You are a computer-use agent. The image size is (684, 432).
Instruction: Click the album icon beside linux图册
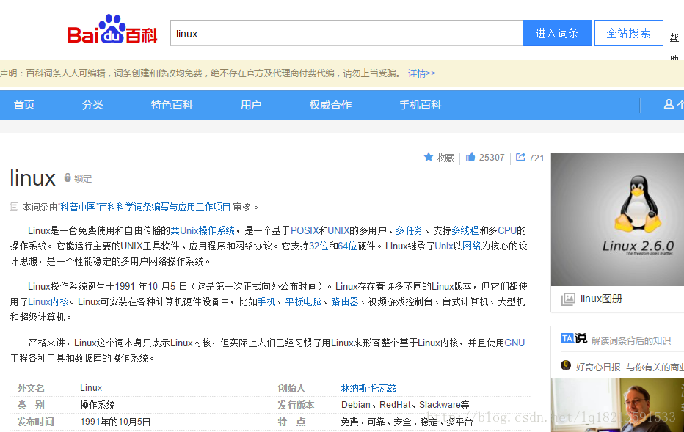click(568, 299)
